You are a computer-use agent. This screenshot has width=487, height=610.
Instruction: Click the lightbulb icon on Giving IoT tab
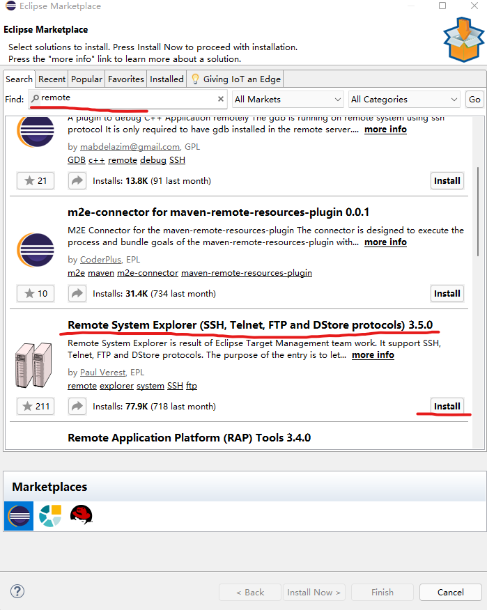point(195,79)
